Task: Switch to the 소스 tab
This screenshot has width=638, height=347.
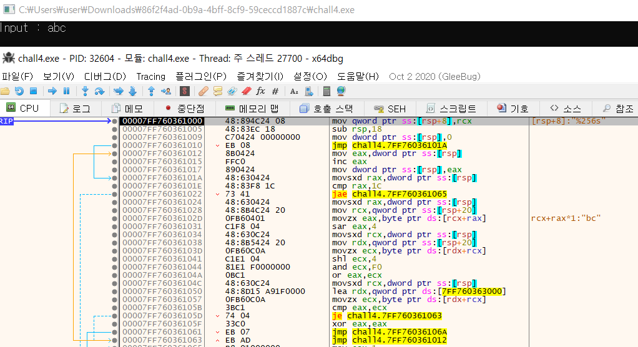Action: 566,109
